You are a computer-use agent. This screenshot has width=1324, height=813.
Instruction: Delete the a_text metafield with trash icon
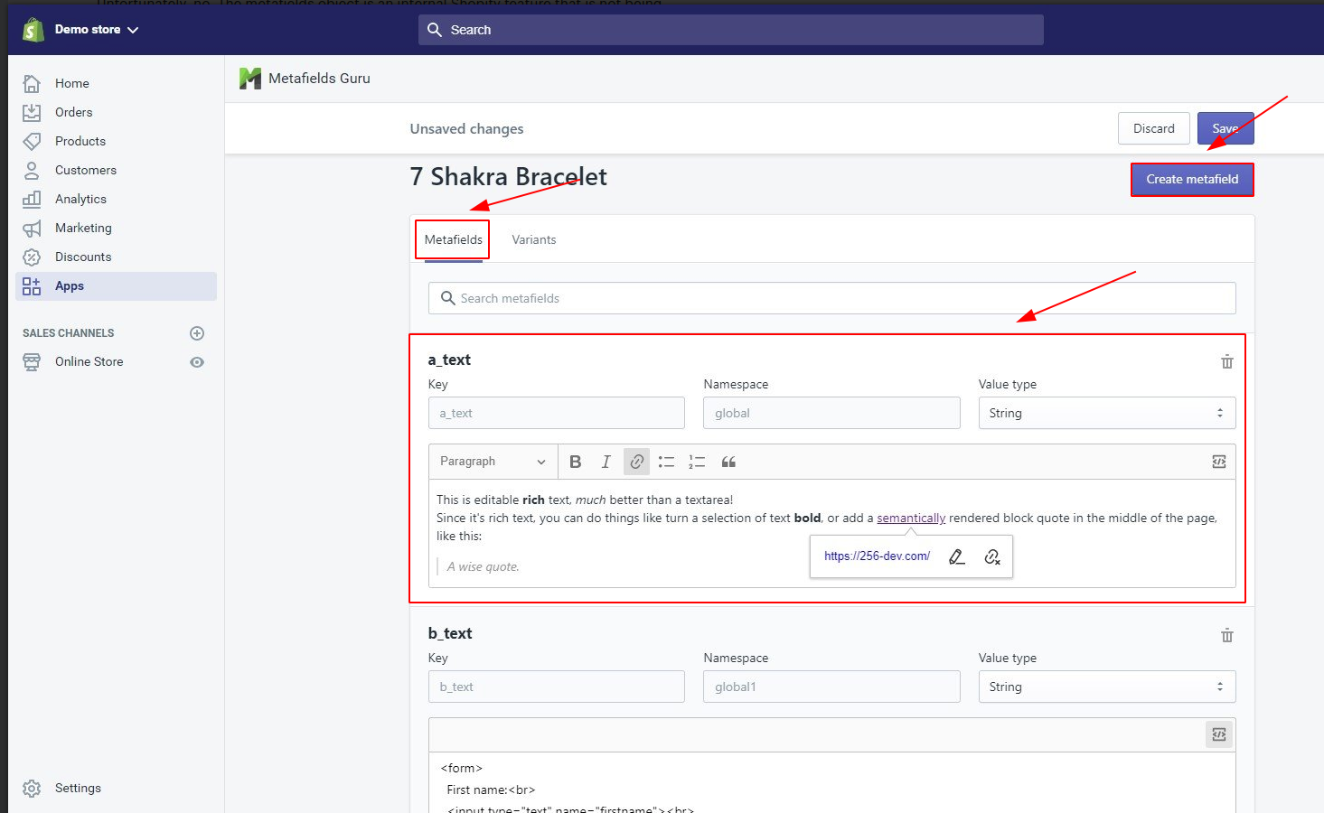(1227, 361)
